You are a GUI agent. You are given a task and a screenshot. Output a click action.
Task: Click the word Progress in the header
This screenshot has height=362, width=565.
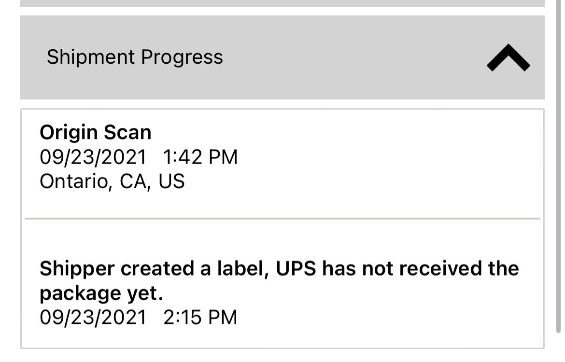click(x=182, y=57)
